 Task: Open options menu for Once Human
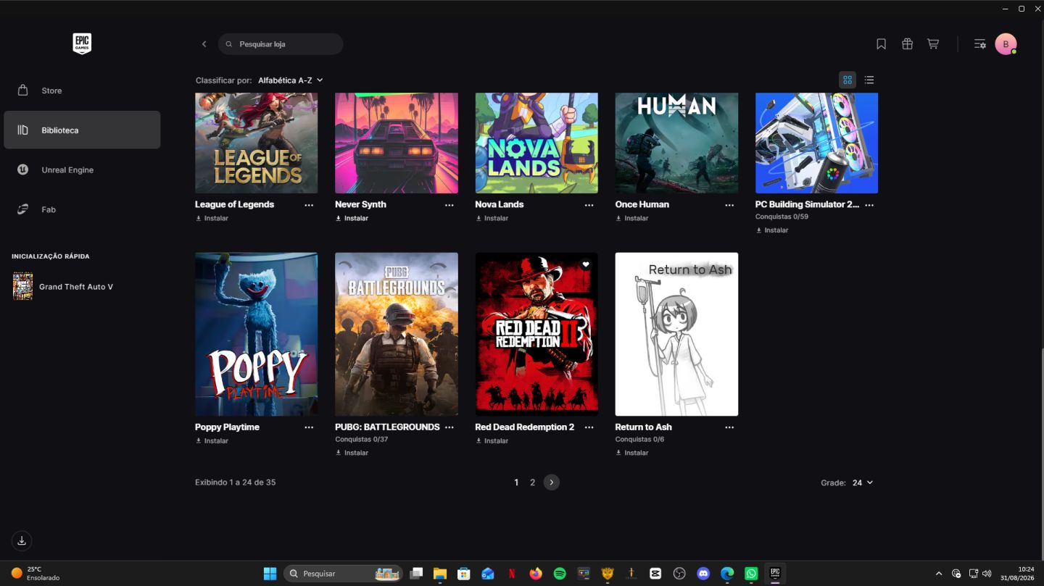[x=729, y=205]
